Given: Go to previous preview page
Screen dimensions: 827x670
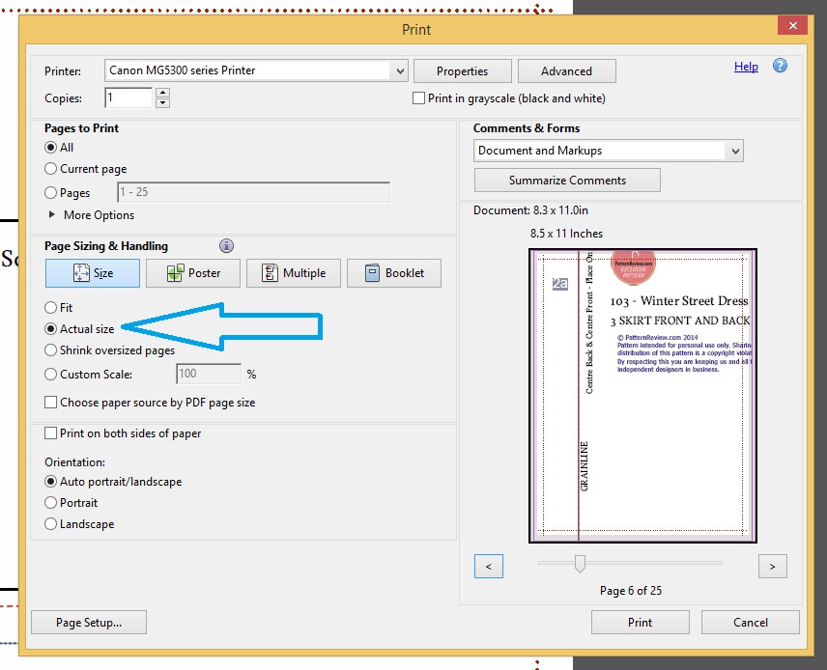Looking at the screenshot, I should [x=489, y=566].
